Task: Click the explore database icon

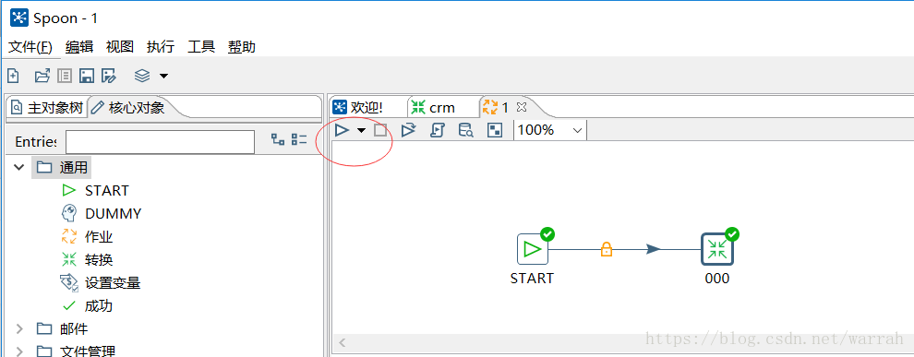Action: click(x=465, y=130)
